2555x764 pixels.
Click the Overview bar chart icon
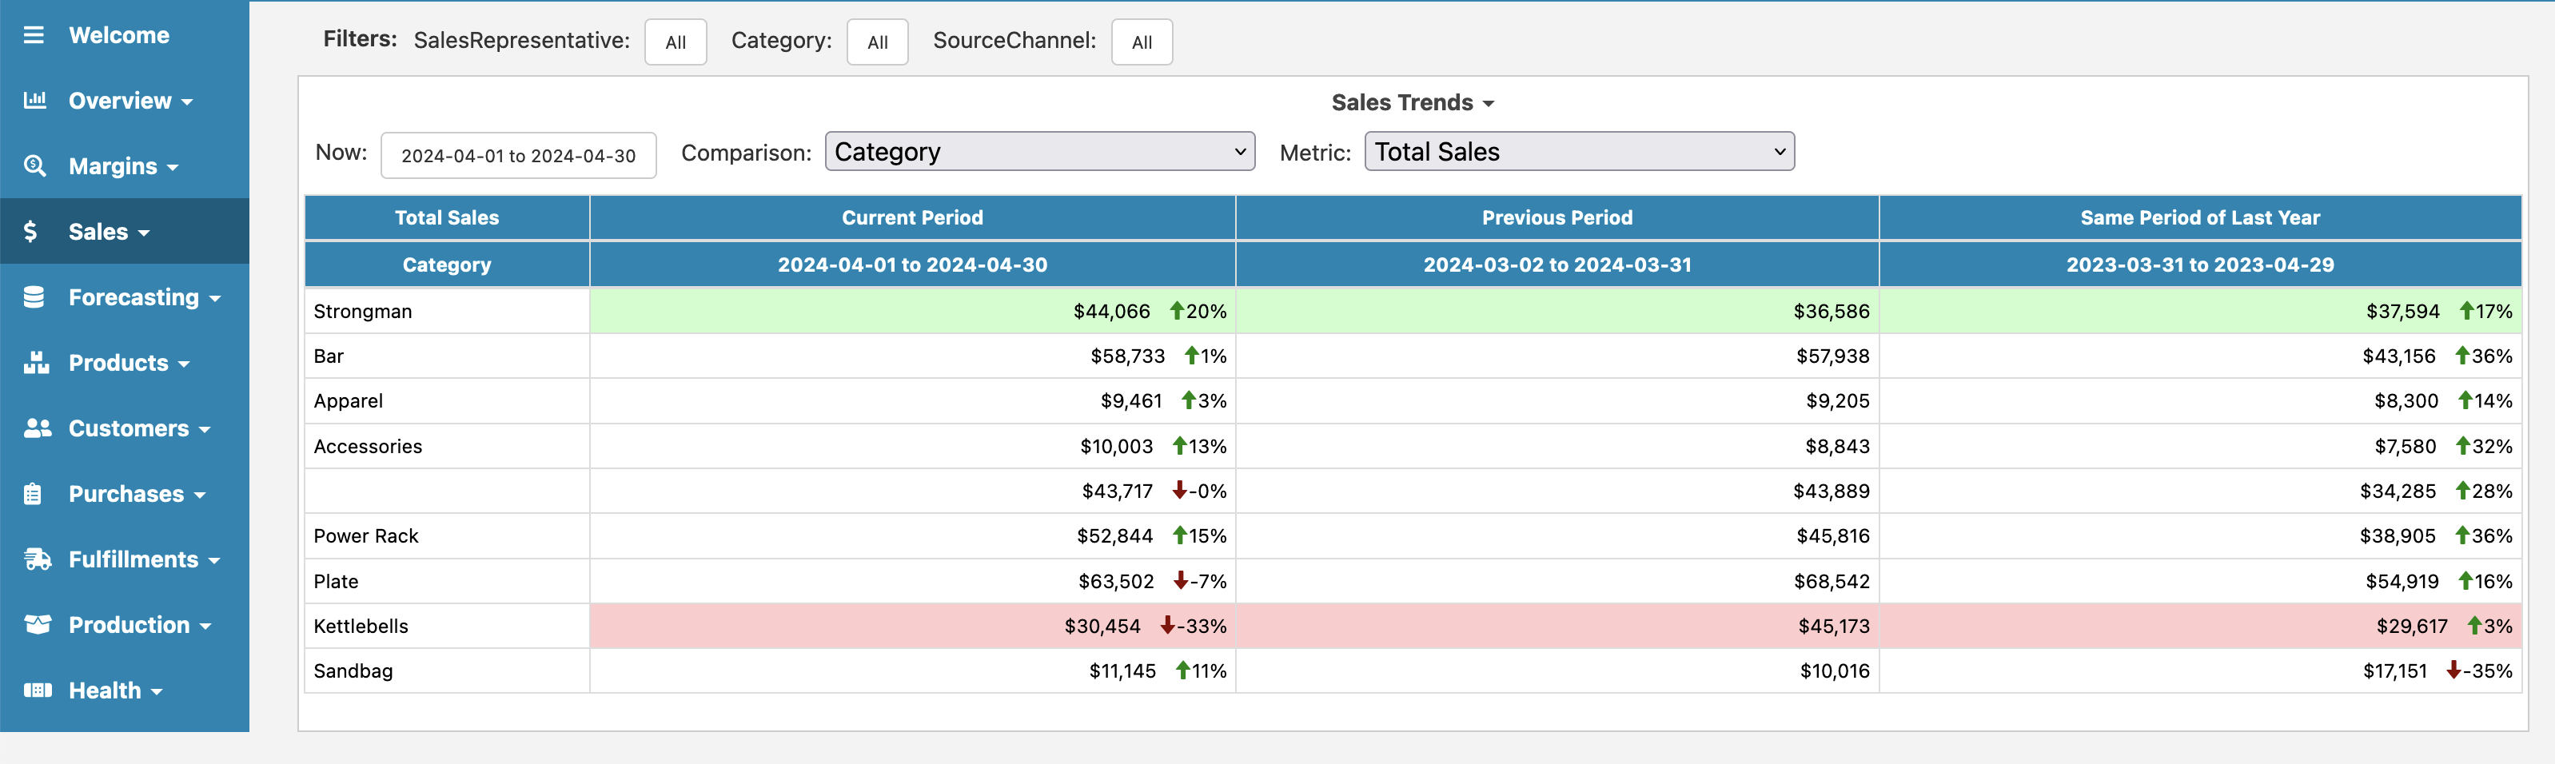34,100
